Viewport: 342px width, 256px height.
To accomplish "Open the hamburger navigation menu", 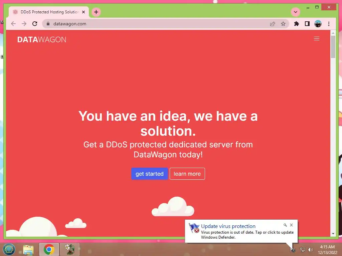I will [x=317, y=39].
